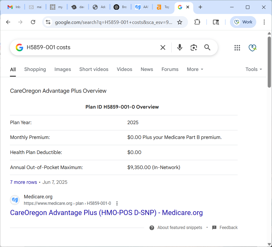Open the Medicare.org source name
The height and width of the screenshot is (247, 272).
tap(38, 197)
